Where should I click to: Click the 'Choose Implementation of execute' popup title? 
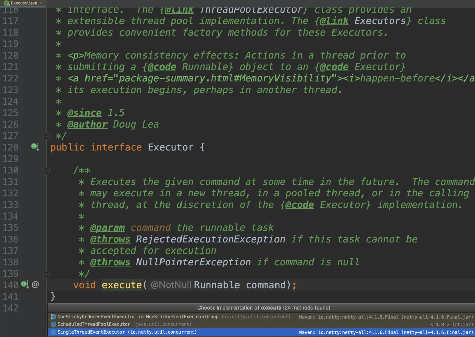click(x=264, y=308)
